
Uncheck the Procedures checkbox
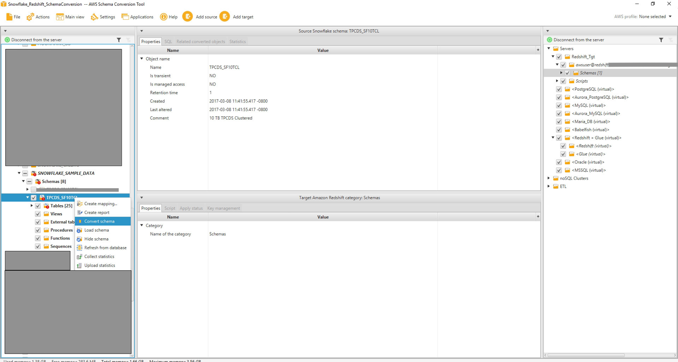coord(38,230)
